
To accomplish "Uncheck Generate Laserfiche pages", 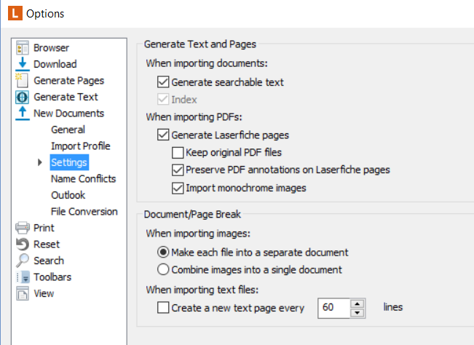I will tap(163, 135).
